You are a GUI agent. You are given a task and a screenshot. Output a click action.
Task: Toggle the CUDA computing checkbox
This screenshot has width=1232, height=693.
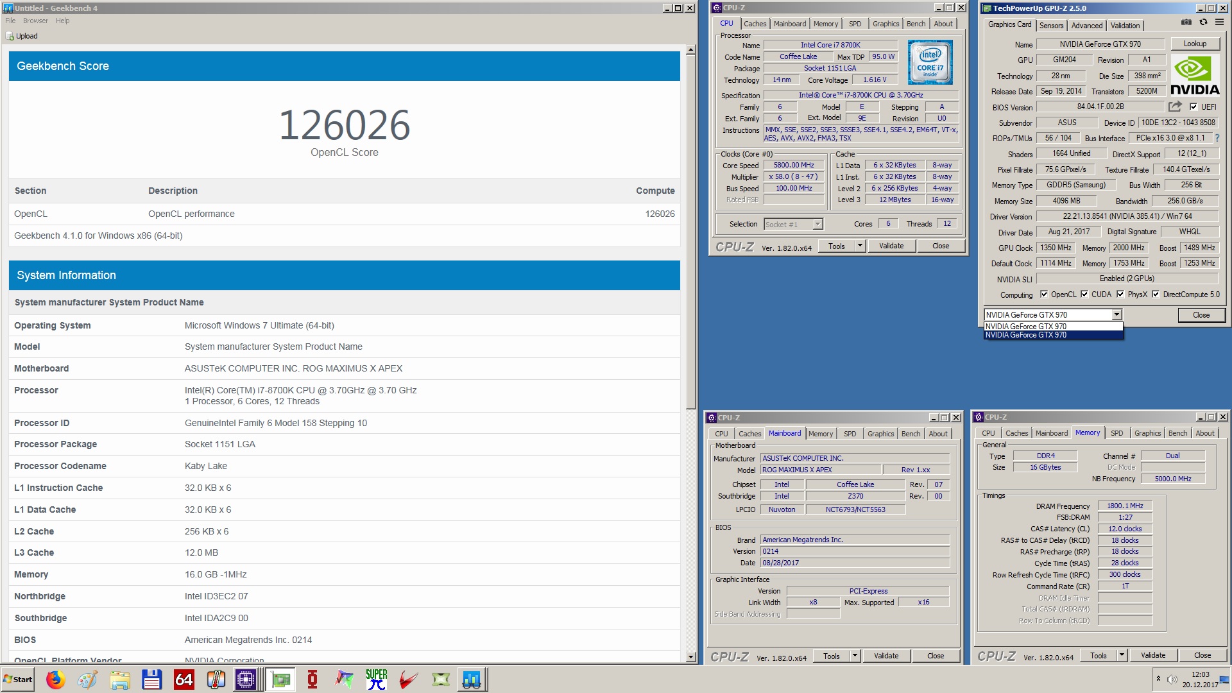(x=1084, y=295)
